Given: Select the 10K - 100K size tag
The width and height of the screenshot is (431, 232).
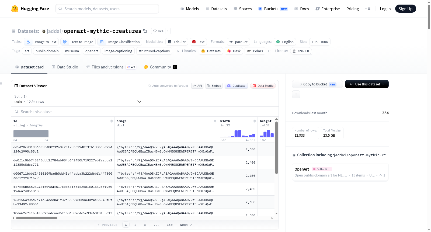Looking at the screenshot, I should pos(320,42).
